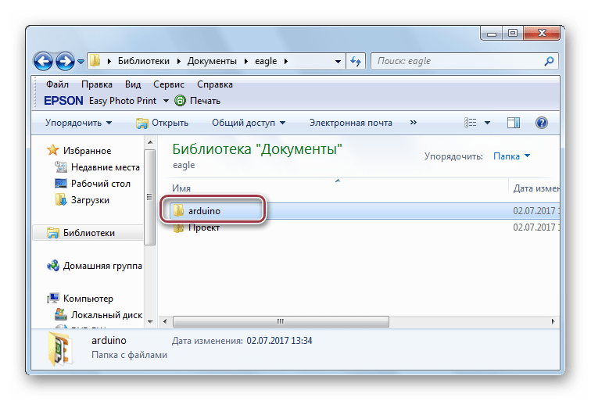Select eagle in the address path
This screenshot has width=591, height=401.
coord(266,61)
